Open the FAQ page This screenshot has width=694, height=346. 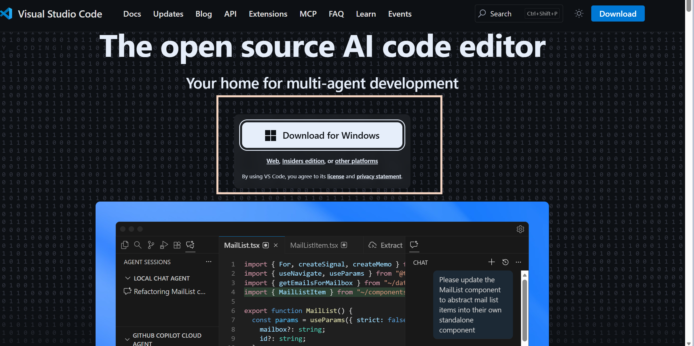(336, 14)
